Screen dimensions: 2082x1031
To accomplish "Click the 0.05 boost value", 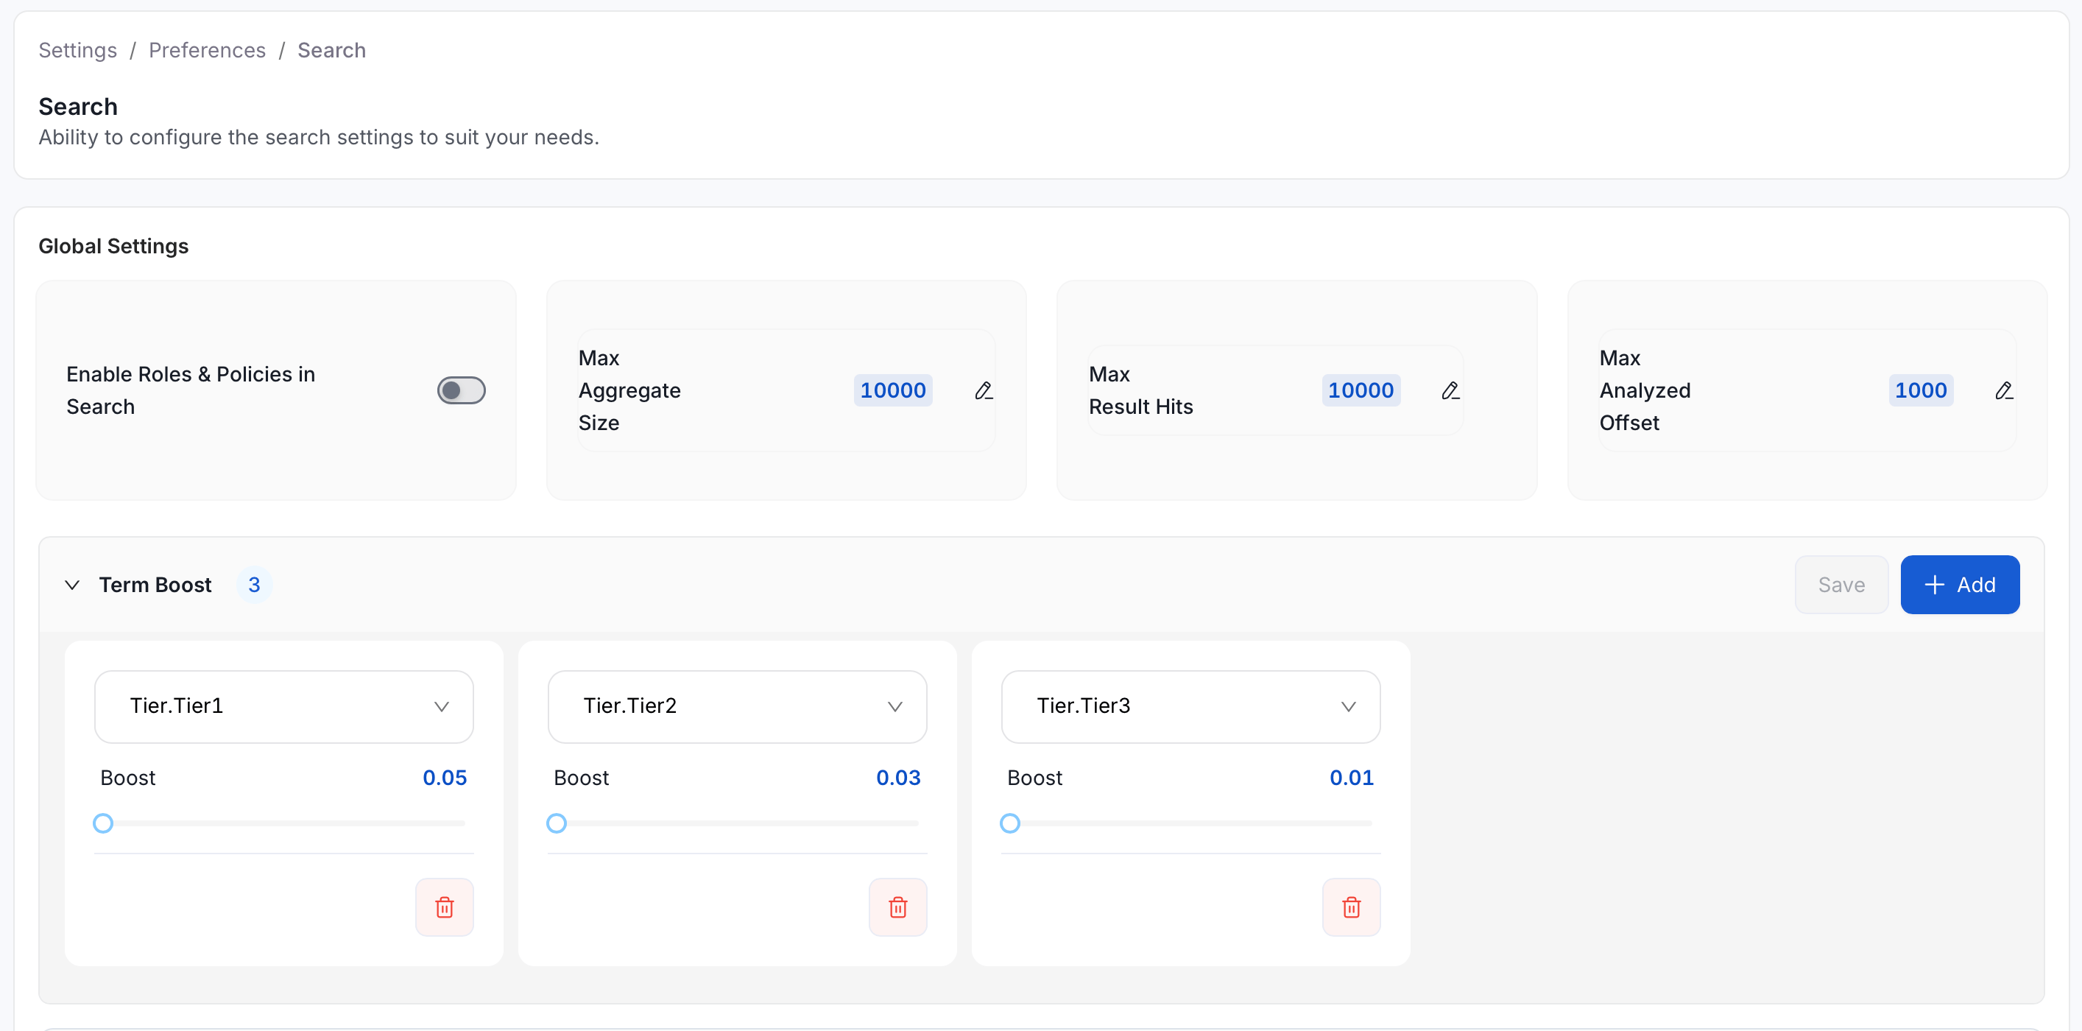I will click(445, 778).
